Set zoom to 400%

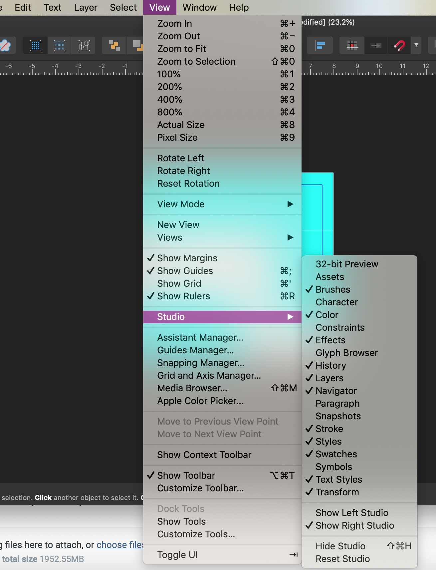click(222, 99)
